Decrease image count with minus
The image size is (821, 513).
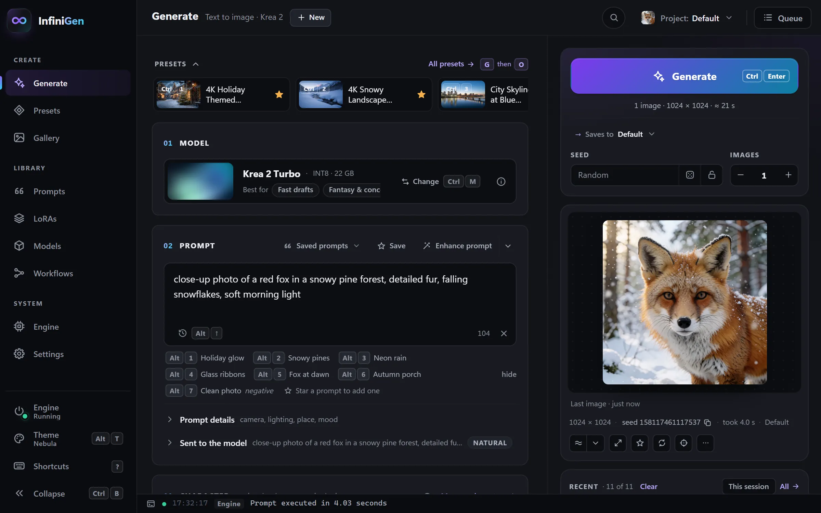(x=740, y=175)
